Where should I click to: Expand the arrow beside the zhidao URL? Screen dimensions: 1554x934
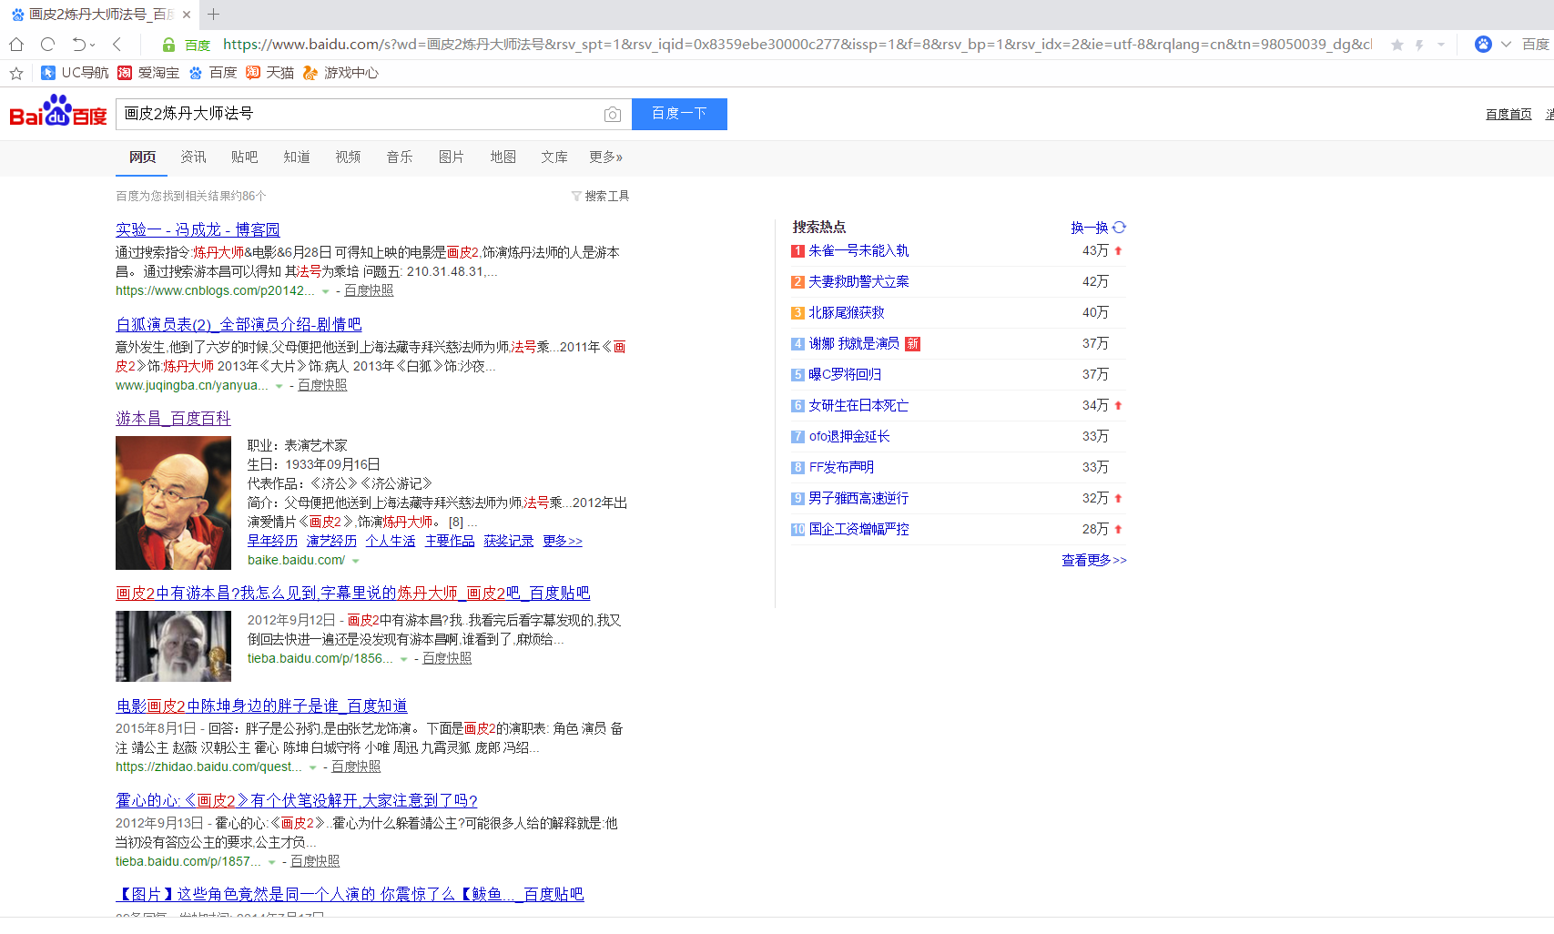[x=313, y=768]
